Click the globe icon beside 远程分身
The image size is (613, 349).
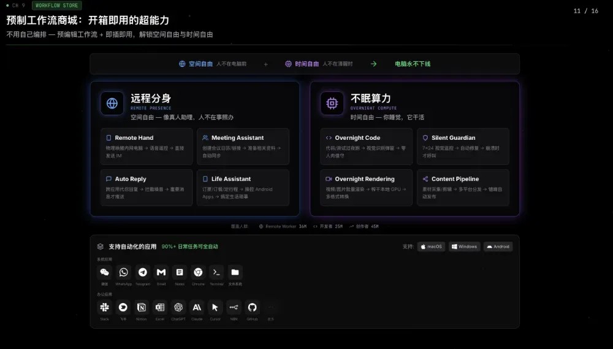point(112,103)
